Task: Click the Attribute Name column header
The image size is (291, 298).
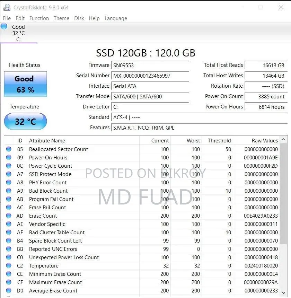Action: pyautogui.click(x=83, y=141)
